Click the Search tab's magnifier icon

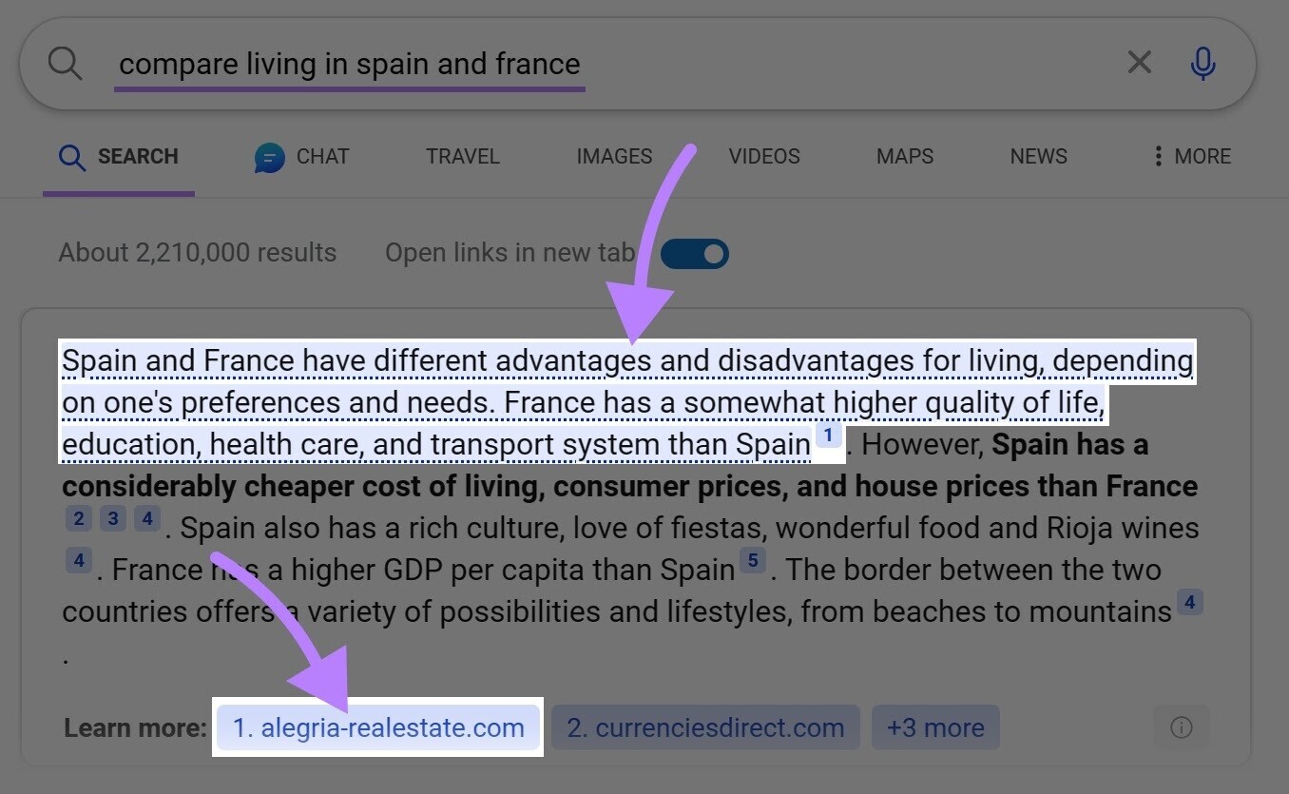point(70,157)
